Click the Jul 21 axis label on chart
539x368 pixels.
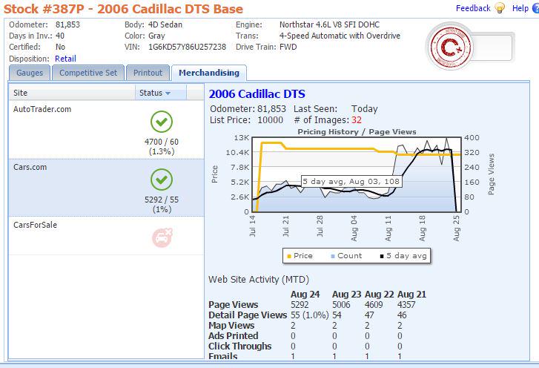[285, 226]
